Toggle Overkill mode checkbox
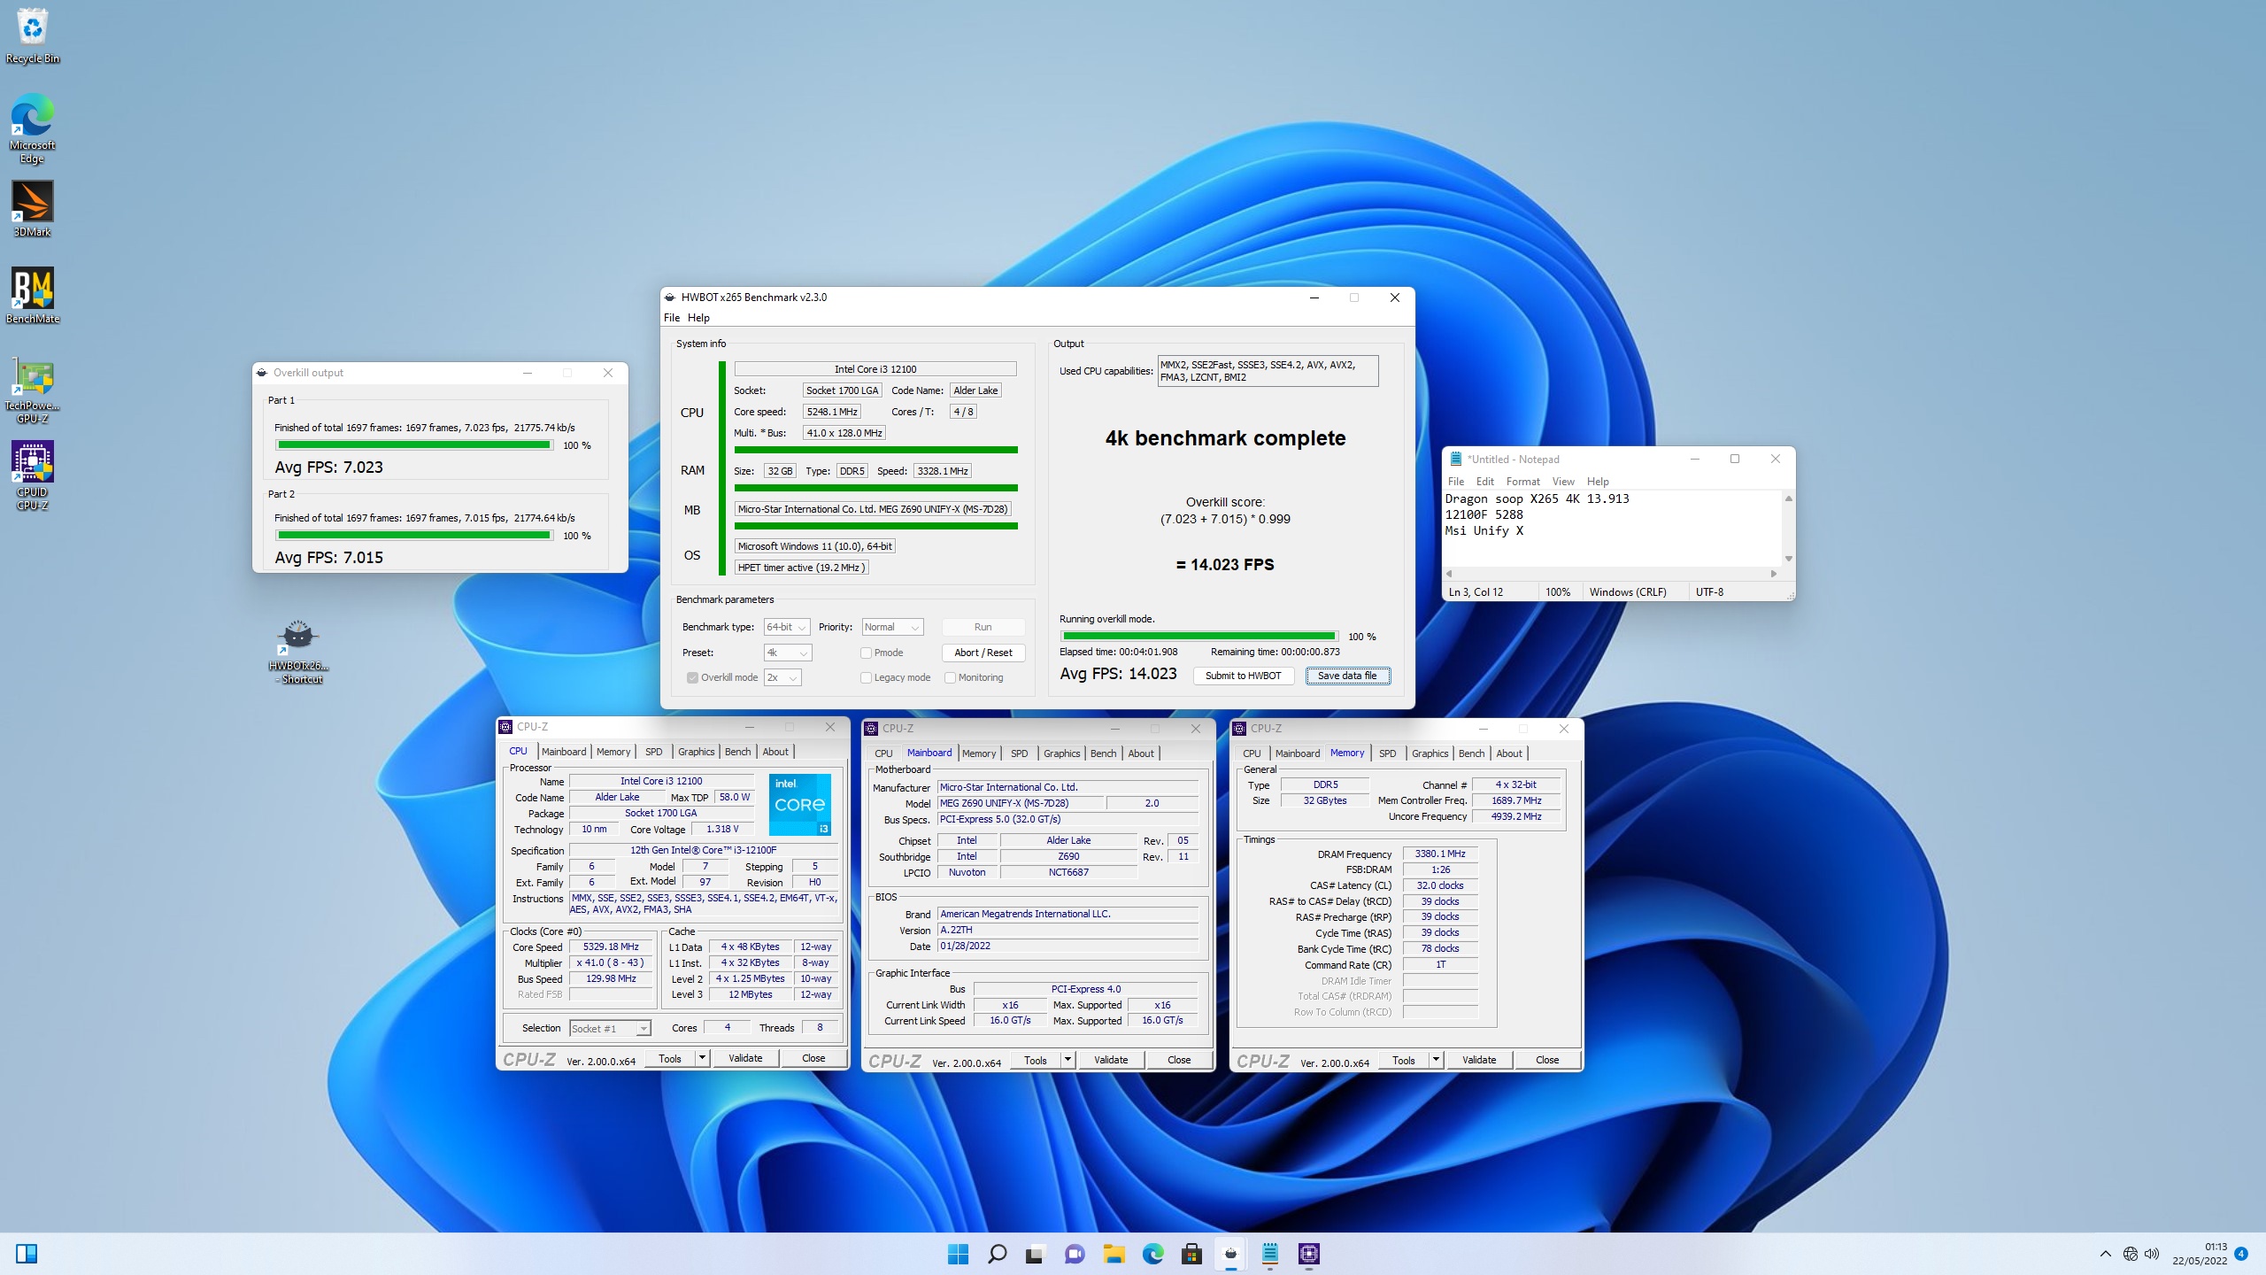The image size is (2266, 1275). [x=692, y=677]
